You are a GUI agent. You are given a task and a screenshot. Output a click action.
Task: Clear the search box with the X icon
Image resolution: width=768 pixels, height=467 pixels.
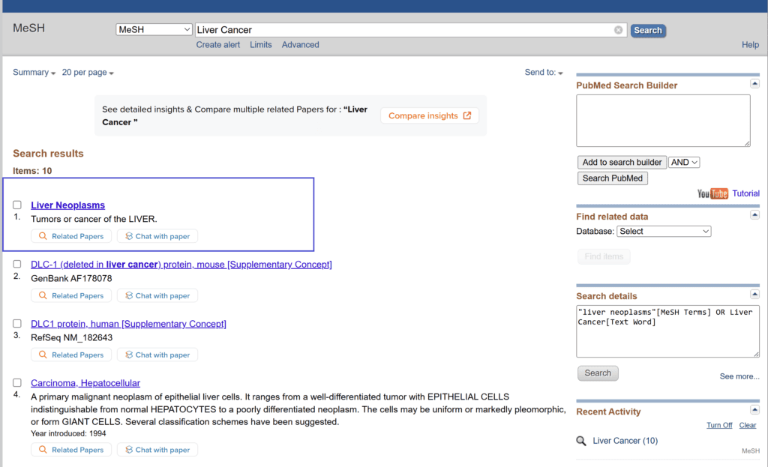618,30
